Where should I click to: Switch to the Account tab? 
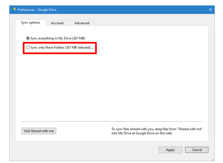[57, 23]
